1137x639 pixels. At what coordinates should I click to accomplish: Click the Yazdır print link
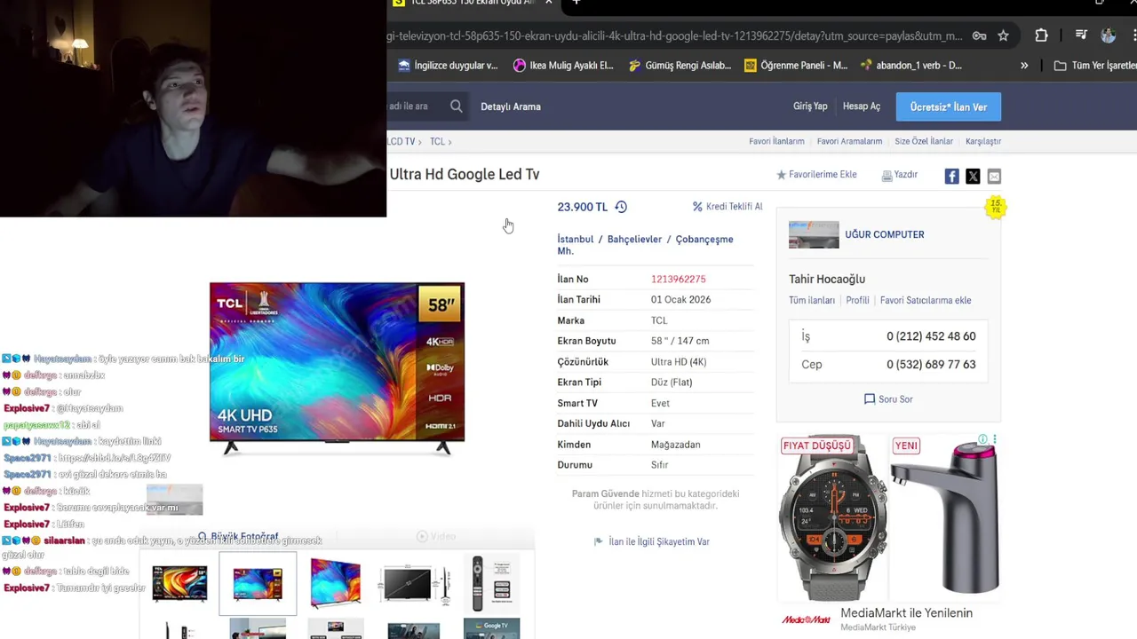[x=899, y=175]
